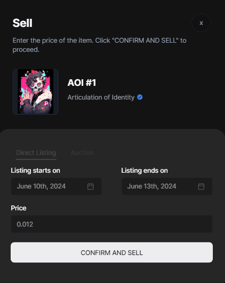Click the blue verified badge icon

[140, 97]
